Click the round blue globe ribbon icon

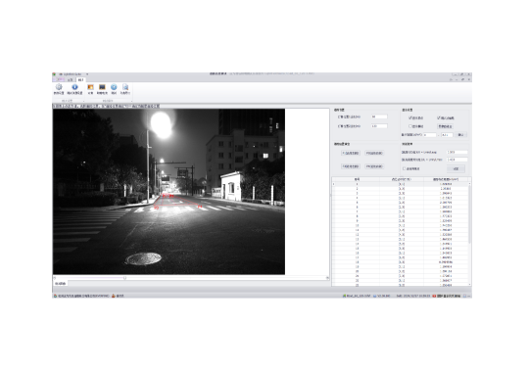click(114, 87)
